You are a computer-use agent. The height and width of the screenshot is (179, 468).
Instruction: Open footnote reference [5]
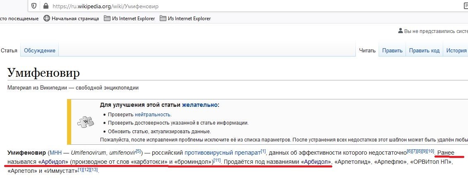pos(138,151)
